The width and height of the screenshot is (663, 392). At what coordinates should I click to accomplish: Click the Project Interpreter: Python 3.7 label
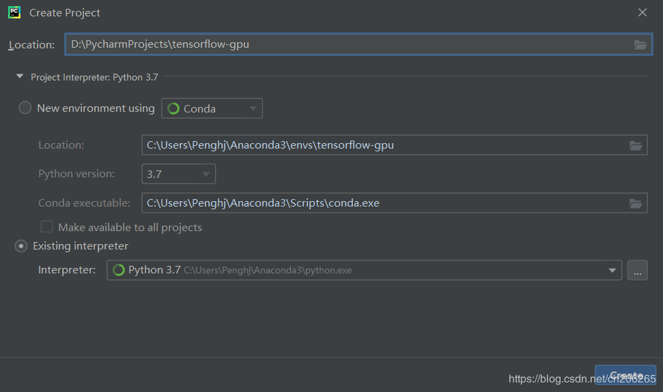pos(94,77)
